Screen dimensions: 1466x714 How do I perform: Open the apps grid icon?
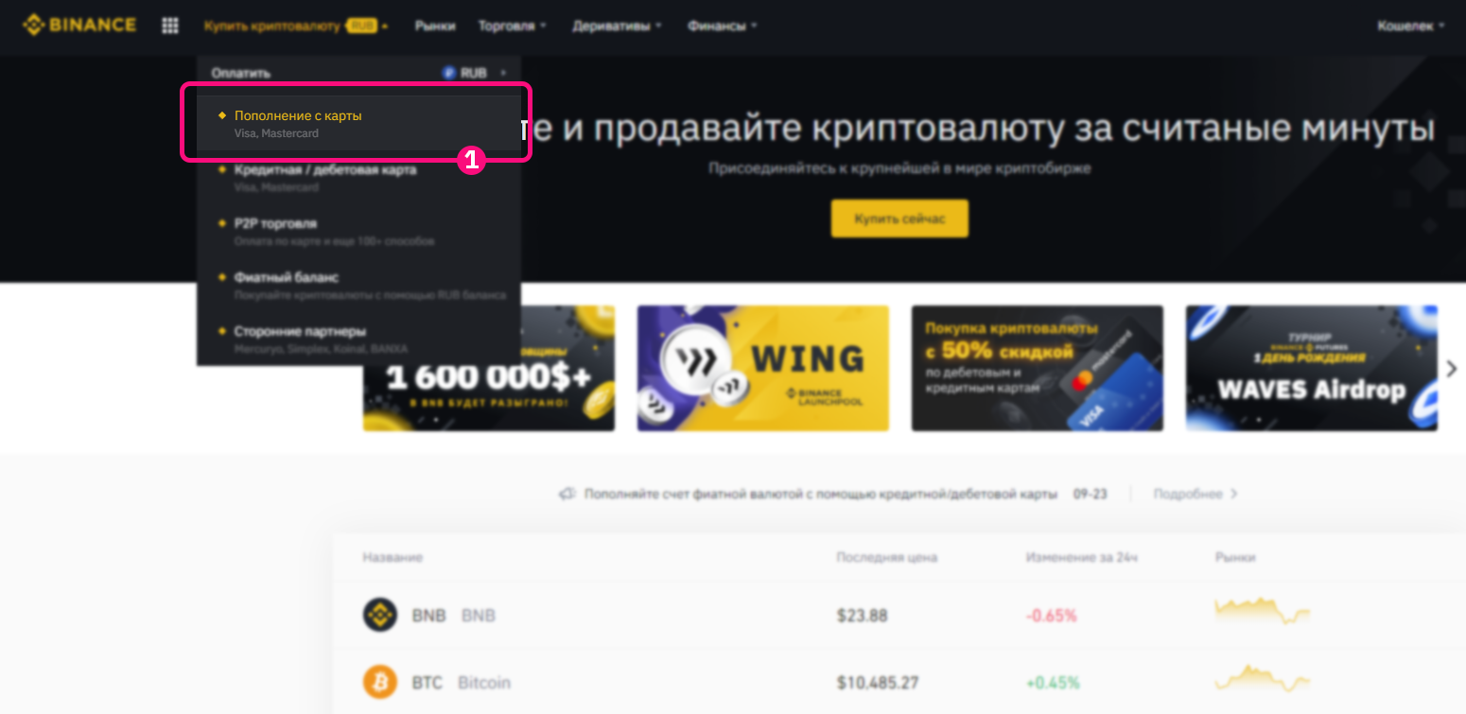170,26
